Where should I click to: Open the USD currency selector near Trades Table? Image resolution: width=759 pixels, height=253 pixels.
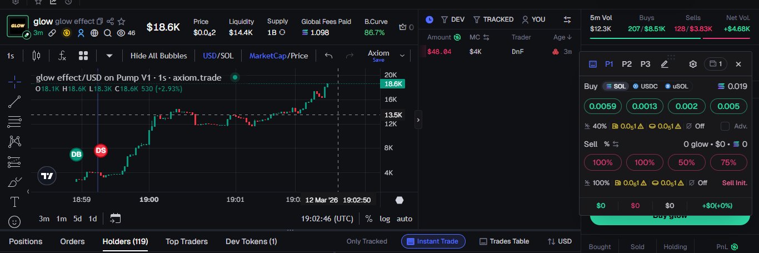coord(560,241)
